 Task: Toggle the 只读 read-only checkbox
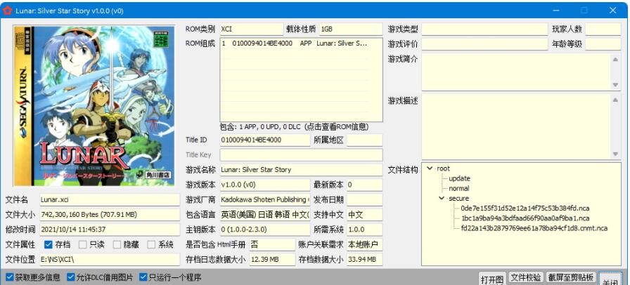click(x=82, y=244)
